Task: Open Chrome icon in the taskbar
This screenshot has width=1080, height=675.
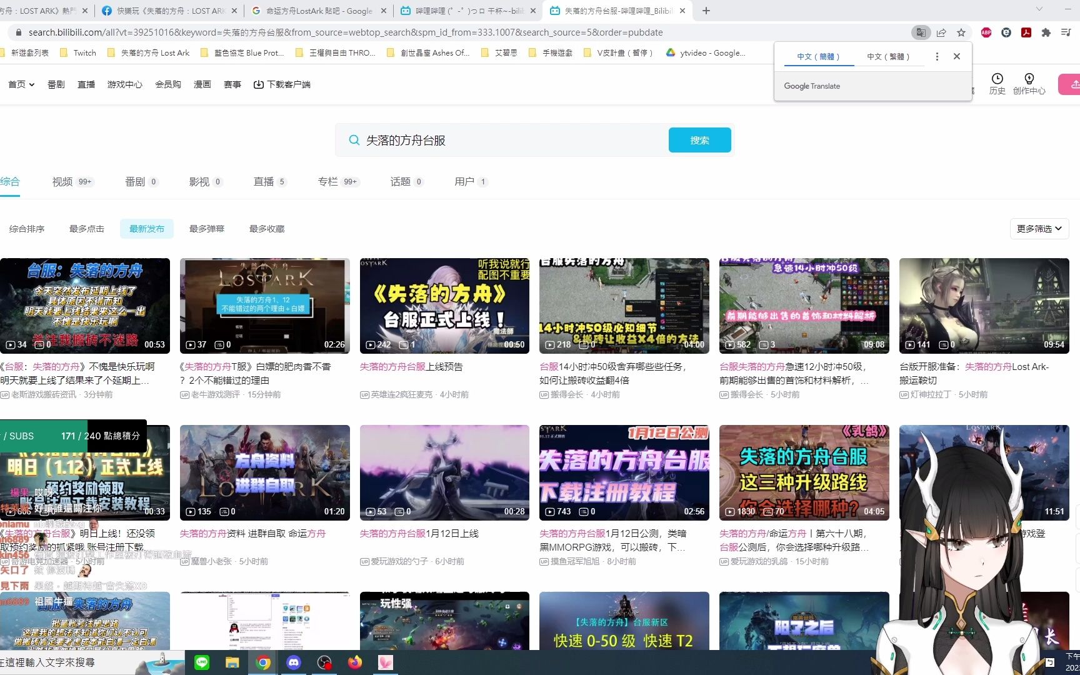Action: (263, 662)
